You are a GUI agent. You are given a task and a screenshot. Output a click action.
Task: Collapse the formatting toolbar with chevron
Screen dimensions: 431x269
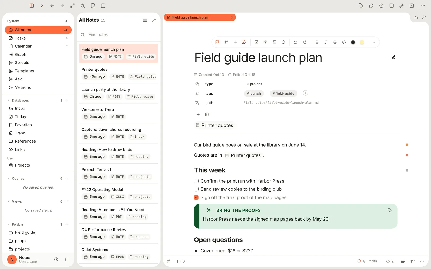point(374,42)
